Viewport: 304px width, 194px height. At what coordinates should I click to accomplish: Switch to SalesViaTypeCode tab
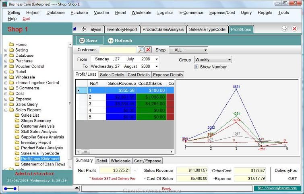tap(207, 29)
